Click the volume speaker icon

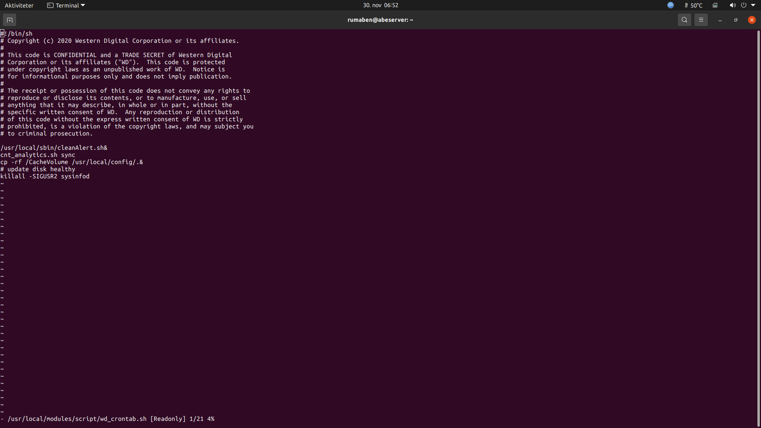click(x=732, y=6)
